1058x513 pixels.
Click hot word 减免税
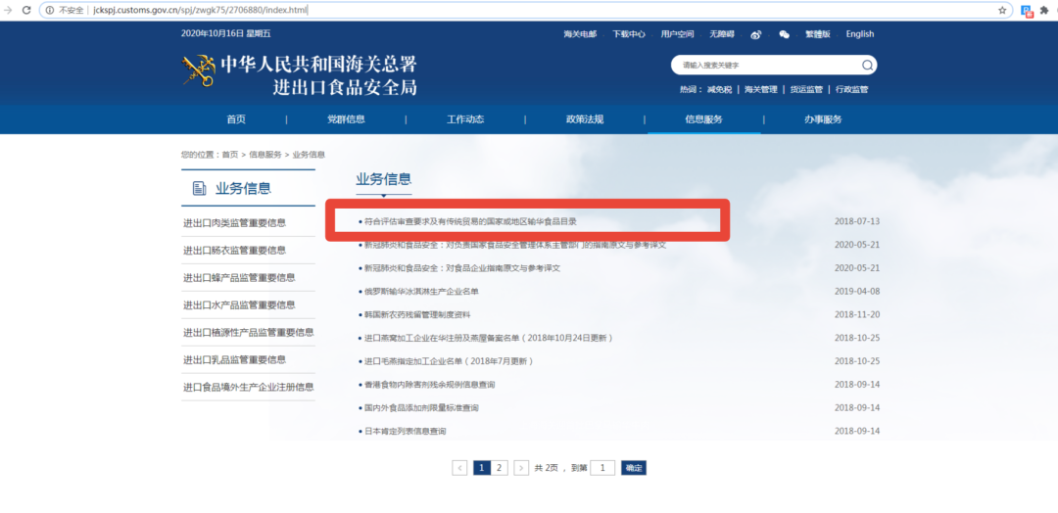pyautogui.click(x=719, y=90)
